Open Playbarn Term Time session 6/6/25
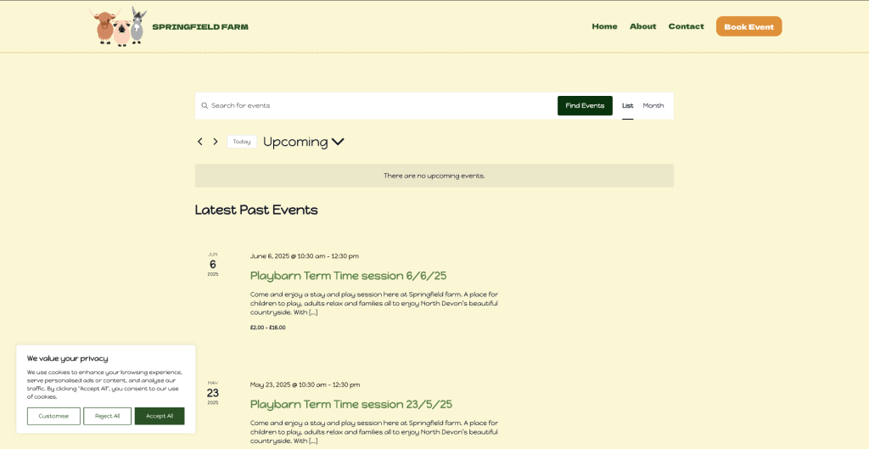The width and height of the screenshot is (869, 449). click(x=348, y=276)
